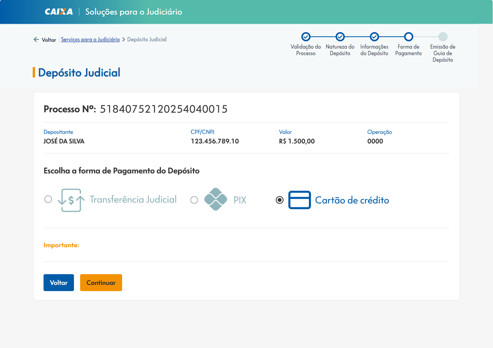The height and width of the screenshot is (348, 493).
Task: Open the Serviços para o Judiciário link
Action: click(x=91, y=39)
